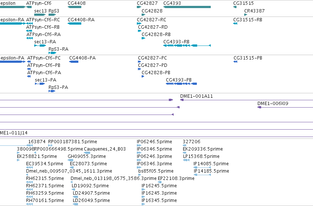Click the CG4393-RB transcript exon structure
This screenshot has height=206, width=313.
coord(187,46)
